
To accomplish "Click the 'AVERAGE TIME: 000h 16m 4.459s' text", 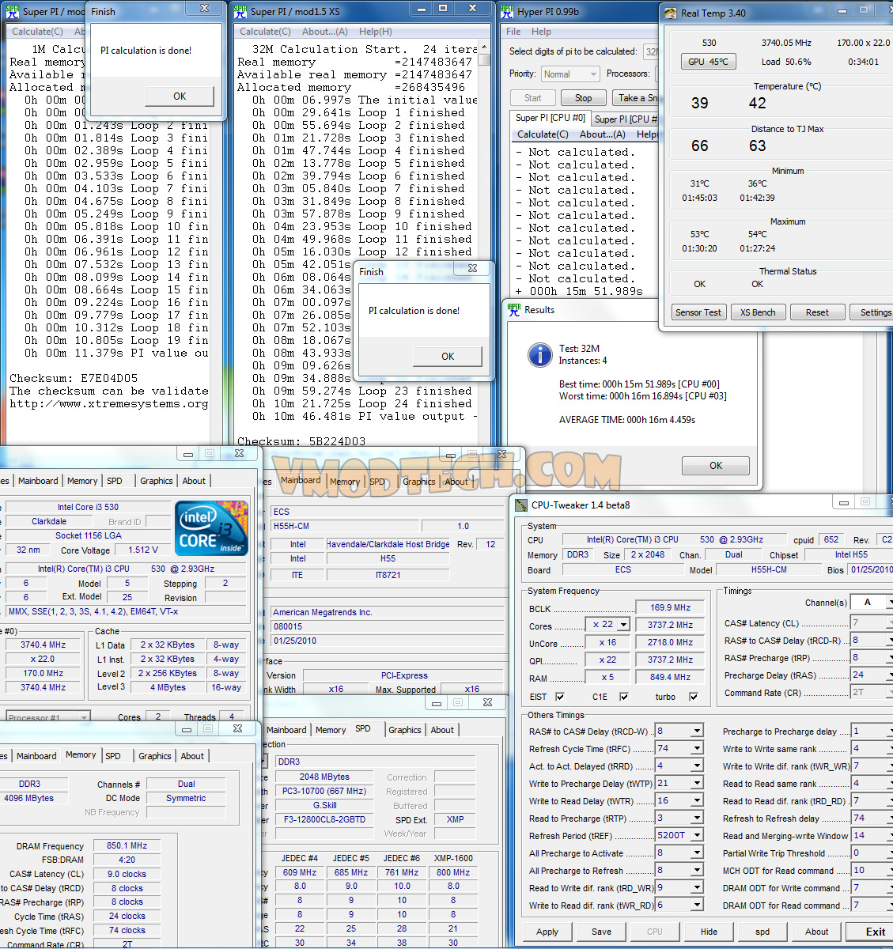I will (627, 420).
